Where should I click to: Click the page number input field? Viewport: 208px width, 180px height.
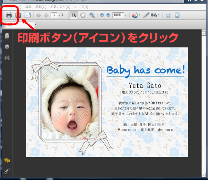click(54, 15)
